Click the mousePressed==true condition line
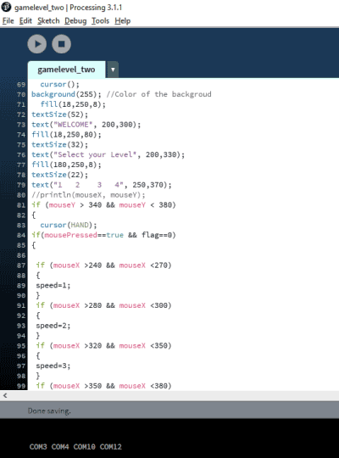This screenshot has width=339, height=458. coord(103,235)
